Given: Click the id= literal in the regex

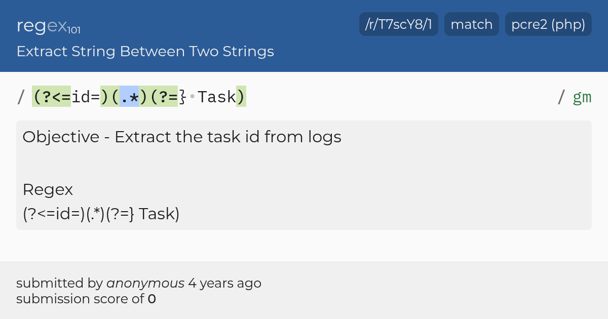Looking at the screenshot, I should coord(86,96).
